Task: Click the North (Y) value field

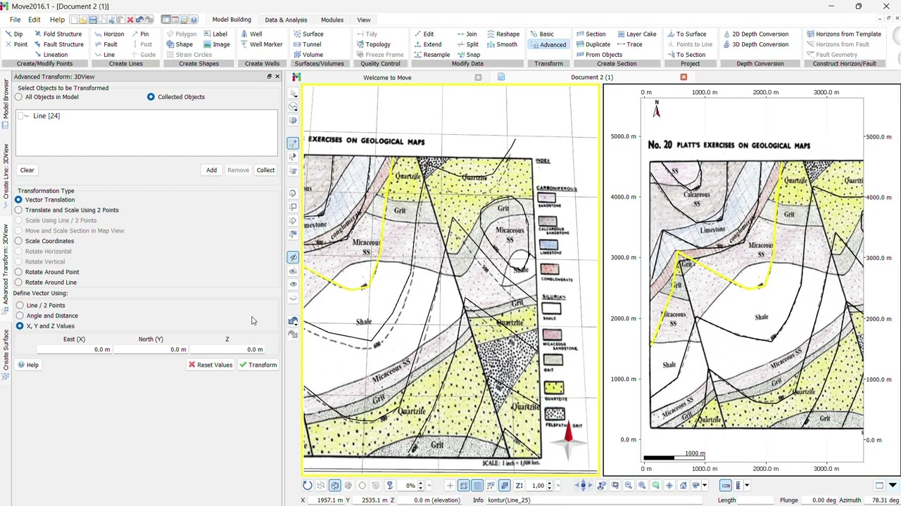Action: pos(151,349)
